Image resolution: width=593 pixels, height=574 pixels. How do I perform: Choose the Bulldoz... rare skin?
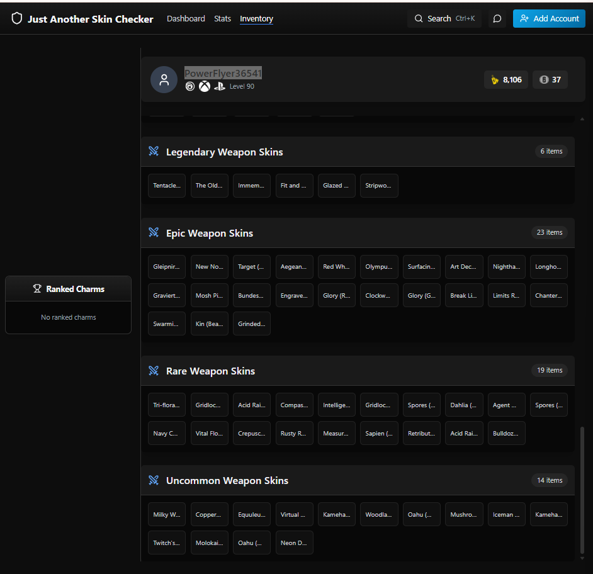(x=506, y=434)
